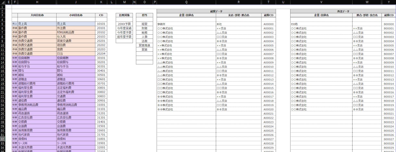This screenshot has width=396, height=152.
Task: Select column T header
Action: (268, 2)
